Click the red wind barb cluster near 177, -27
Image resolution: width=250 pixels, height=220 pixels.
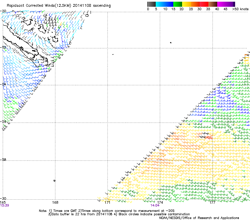(x=209, y=137)
